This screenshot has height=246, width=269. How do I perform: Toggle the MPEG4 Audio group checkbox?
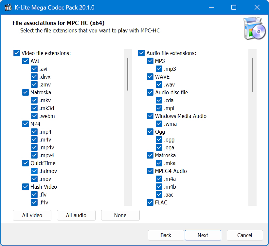[150, 171]
